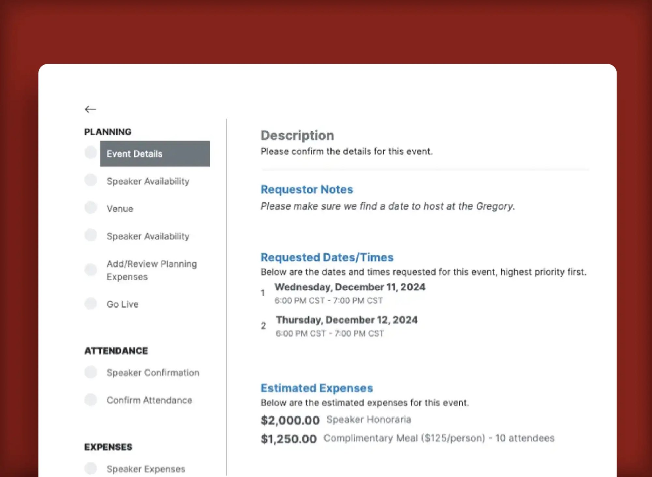This screenshot has width=652, height=477.
Task: Switch to the Venue planning step
Action: pos(120,208)
